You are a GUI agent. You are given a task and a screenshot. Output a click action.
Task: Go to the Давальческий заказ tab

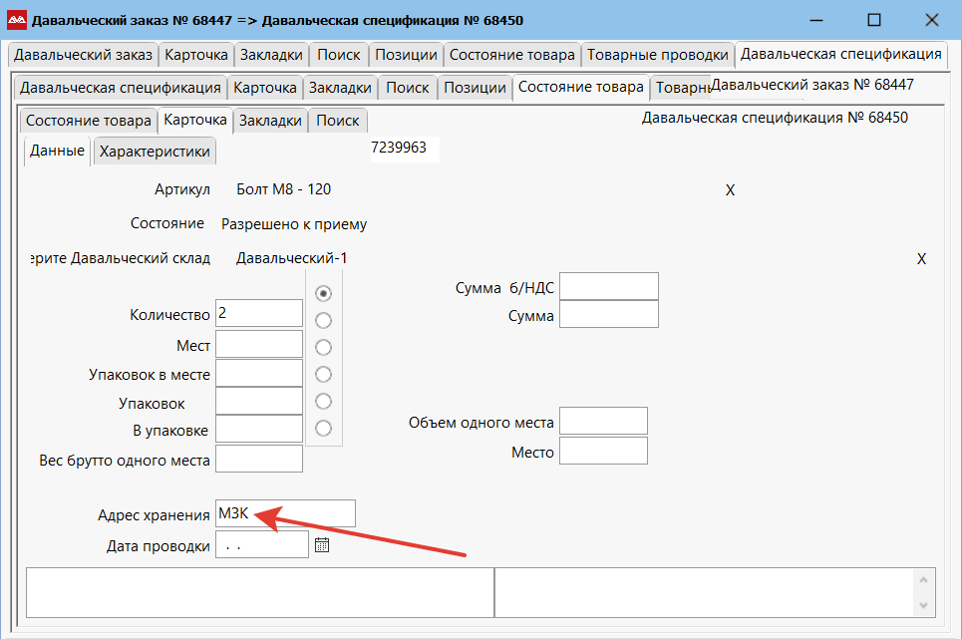pyautogui.click(x=83, y=55)
